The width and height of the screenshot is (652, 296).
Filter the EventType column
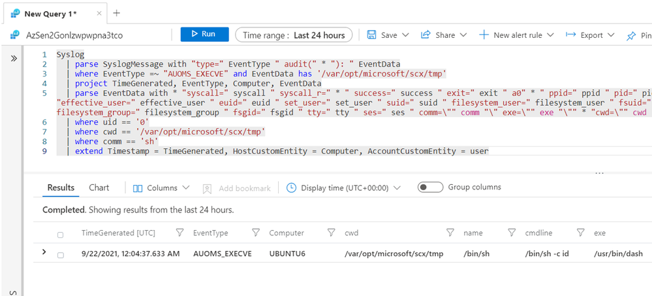click(x=256, y=233)
